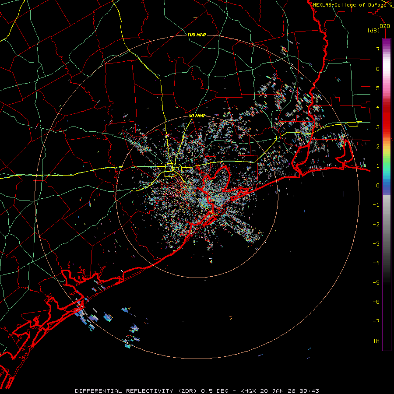Click the "0" tick label on the color scale
The width and height of the screenshot is (394, 394).
click(x=378, y=186)
